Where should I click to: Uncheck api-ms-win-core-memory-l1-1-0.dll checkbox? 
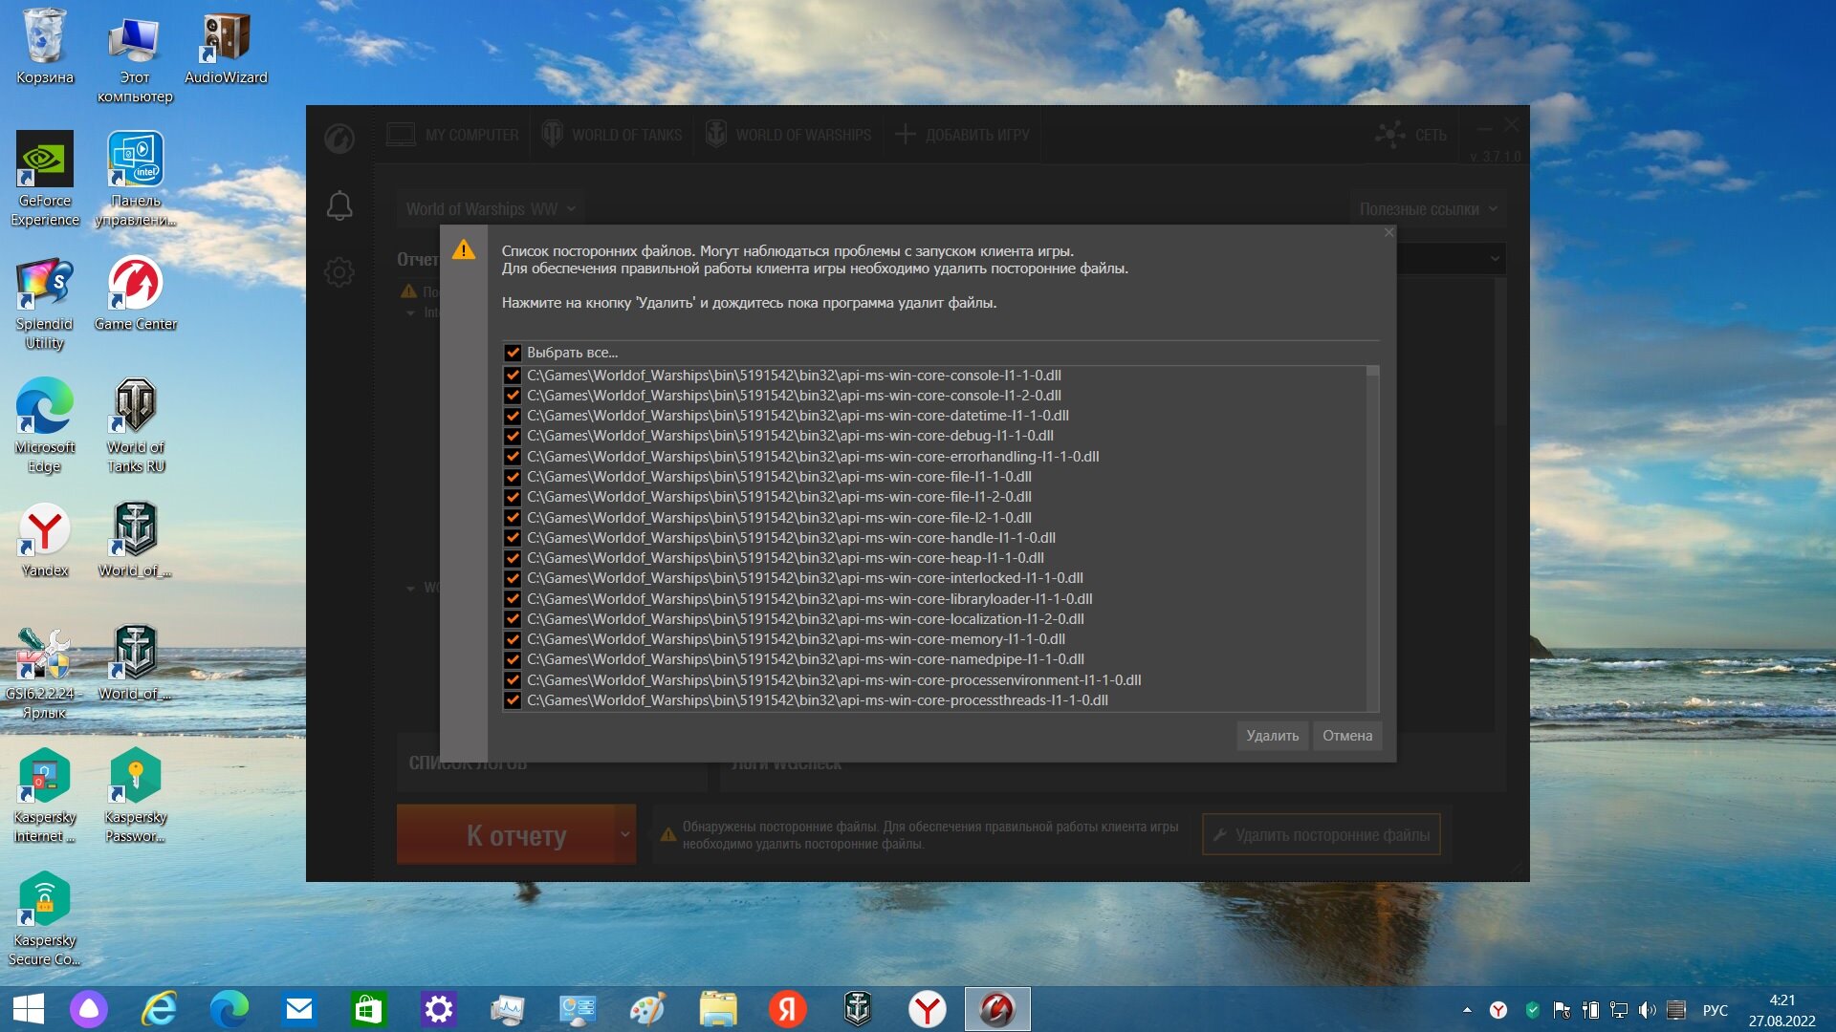[x=513, y=639]
